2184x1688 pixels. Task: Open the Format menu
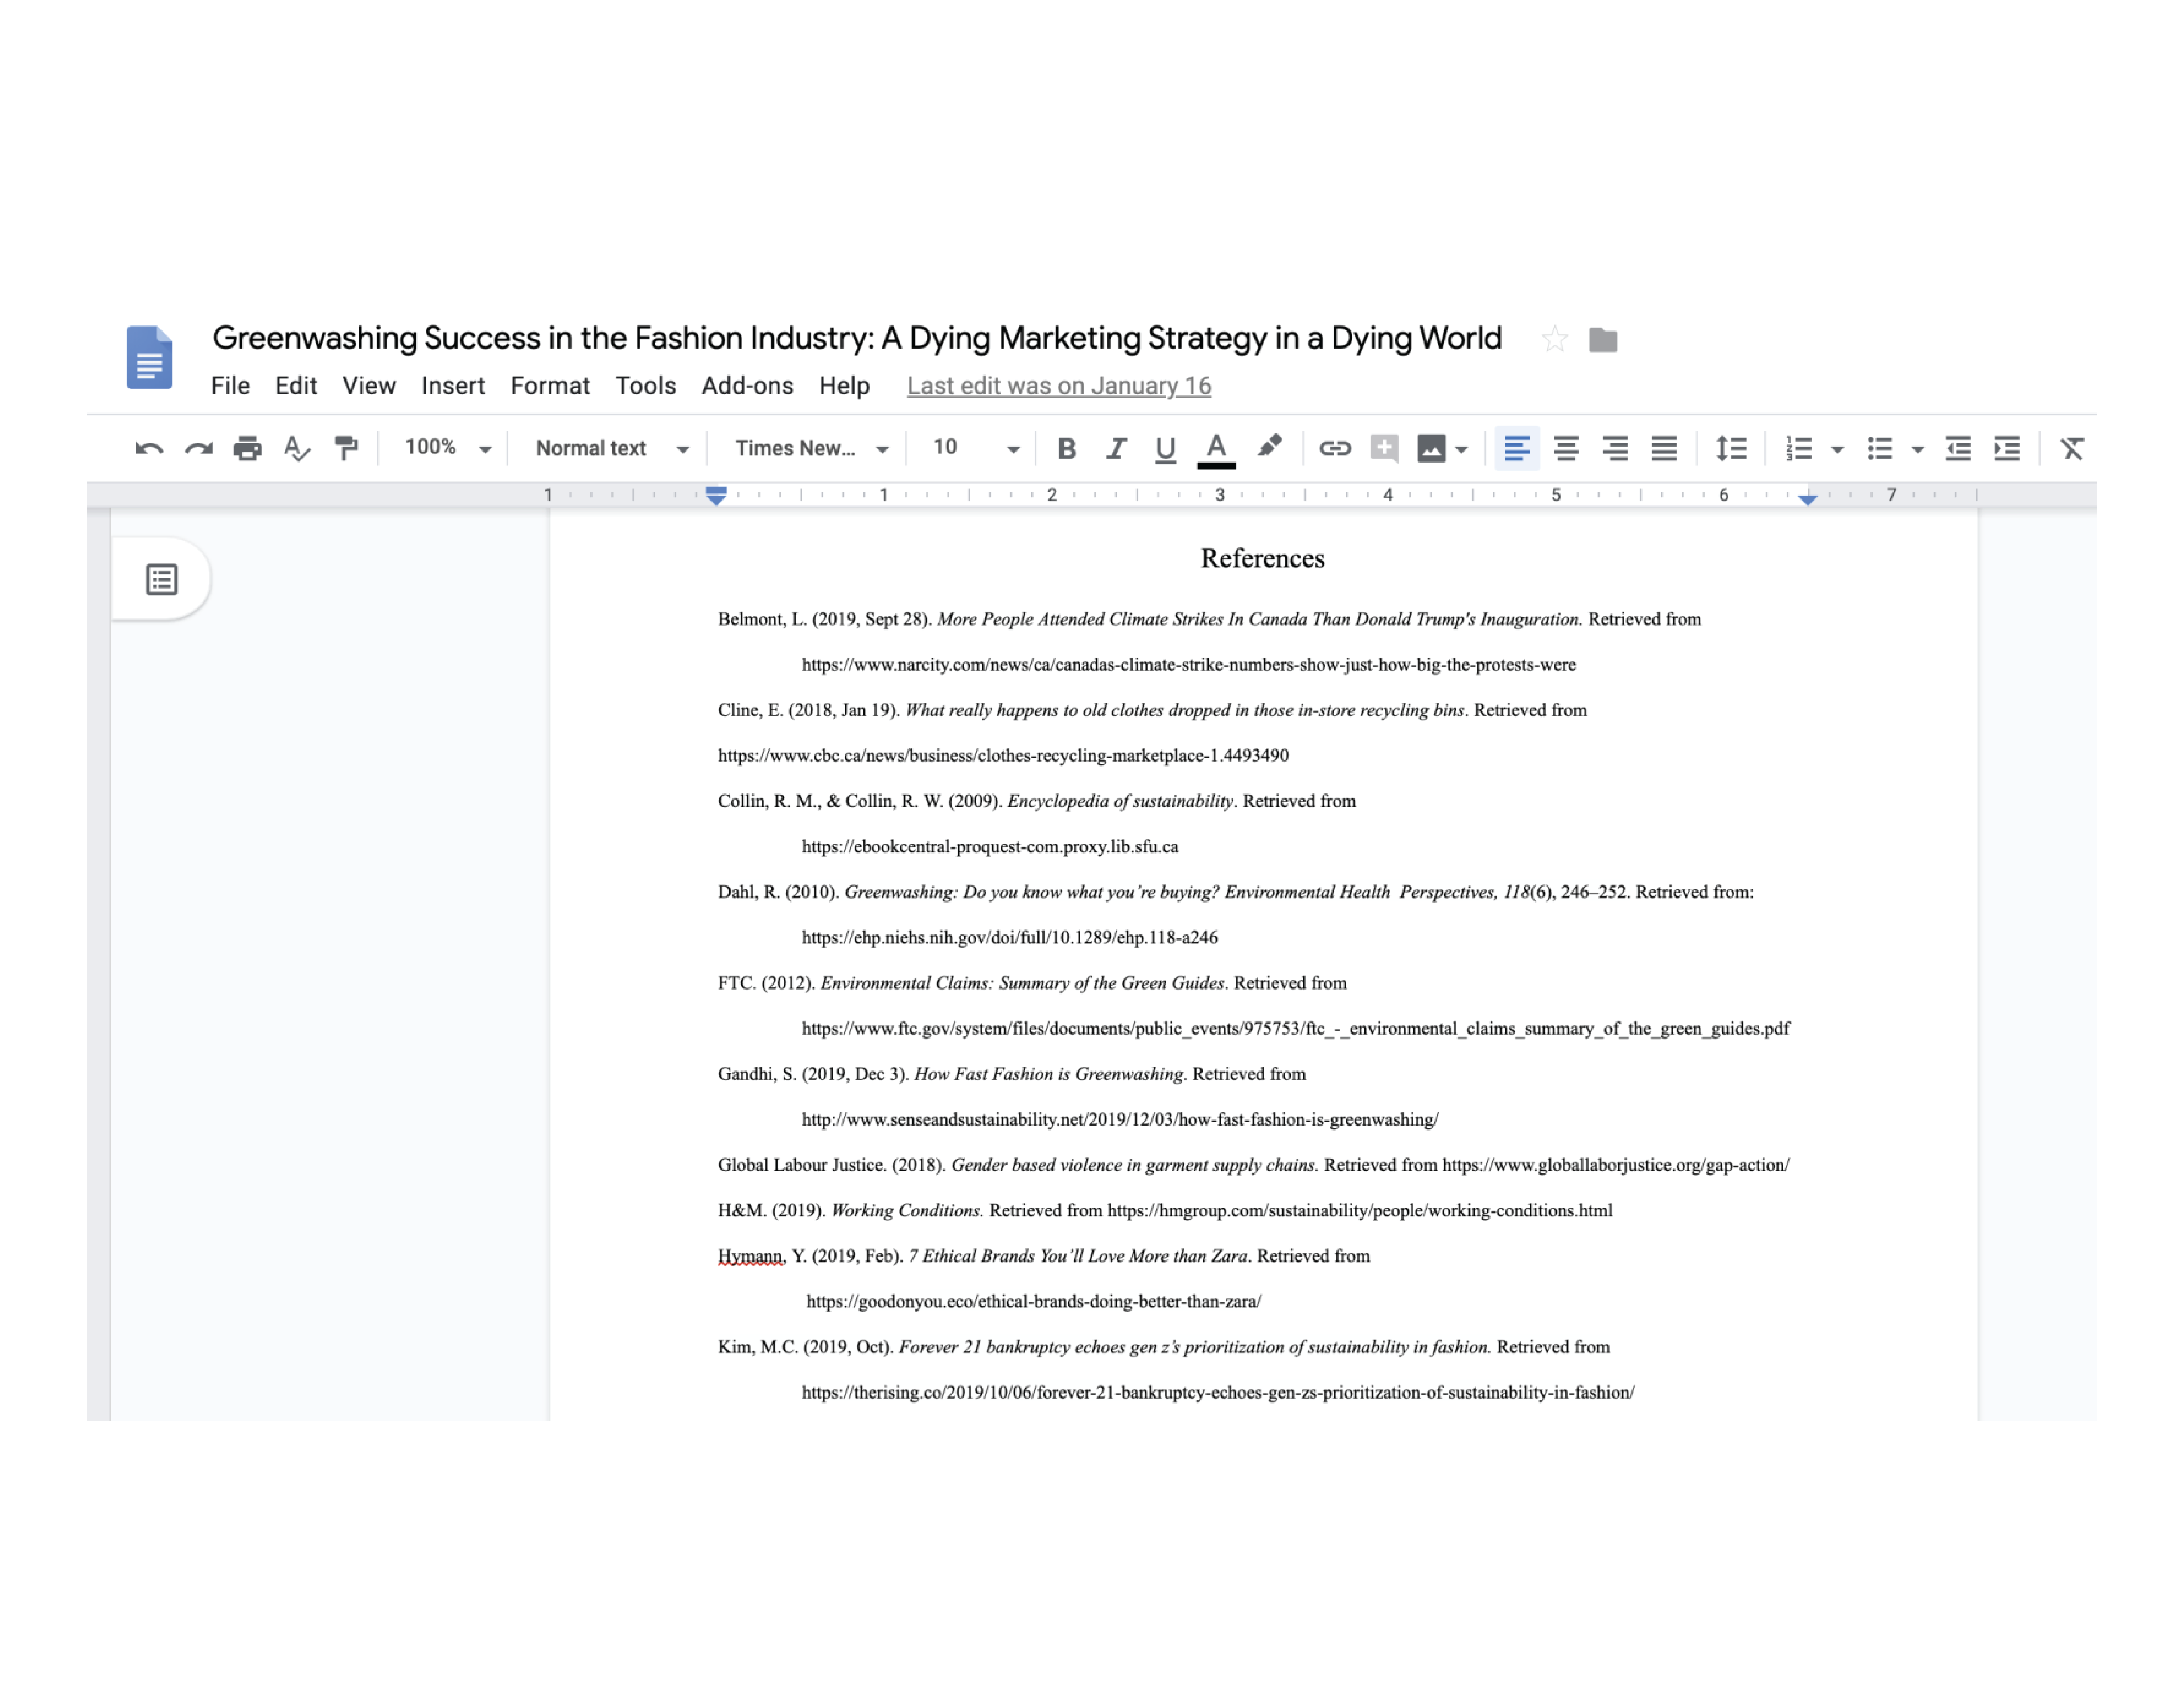[x=550, y=386]
